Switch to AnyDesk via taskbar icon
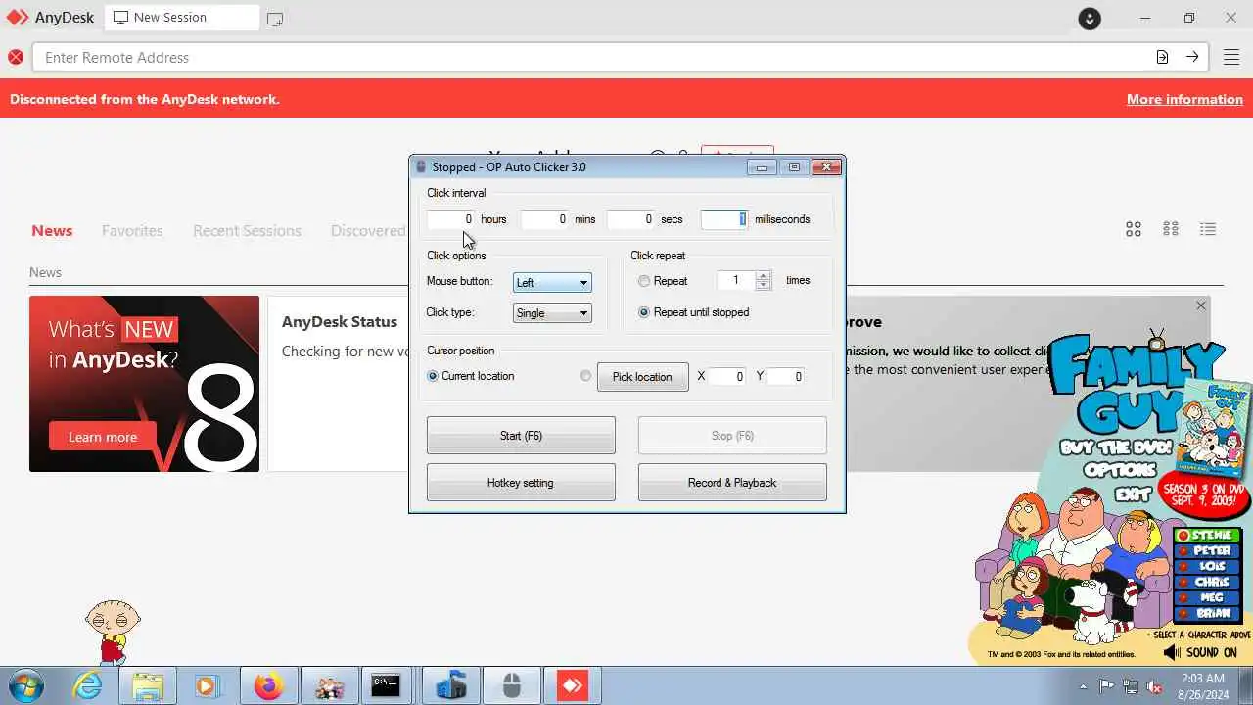Image resolution: width=1253 pixels, height=705 pixels. point(572,685)
